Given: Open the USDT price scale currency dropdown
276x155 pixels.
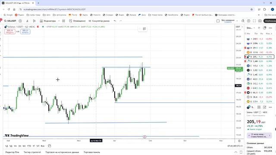Looking at the screenshot, I should (x=239, y=27).
